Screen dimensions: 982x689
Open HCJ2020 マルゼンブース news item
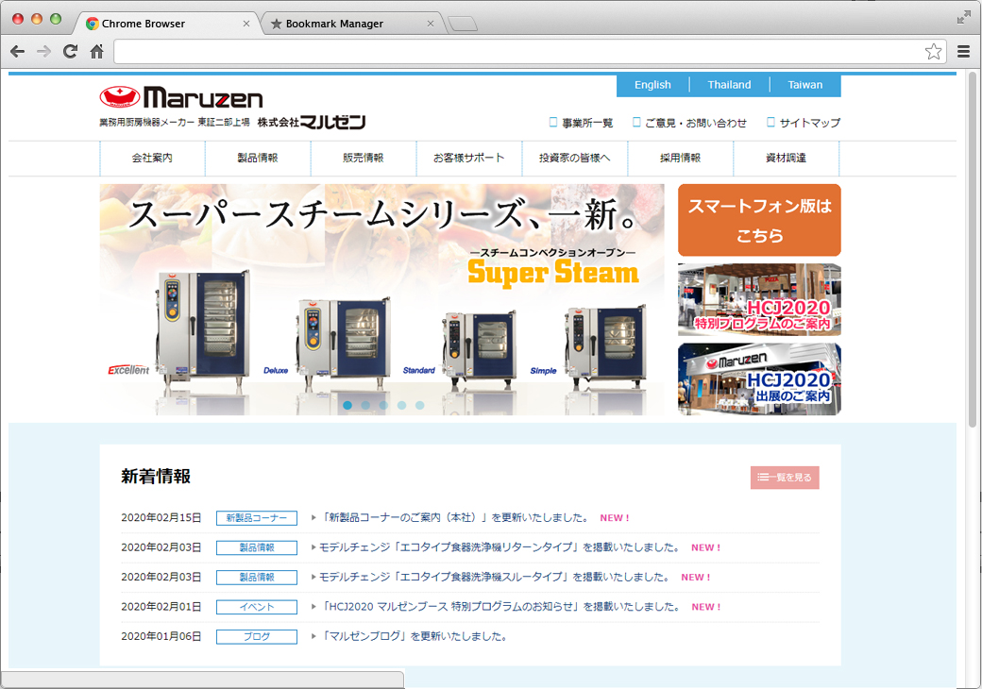501,607
